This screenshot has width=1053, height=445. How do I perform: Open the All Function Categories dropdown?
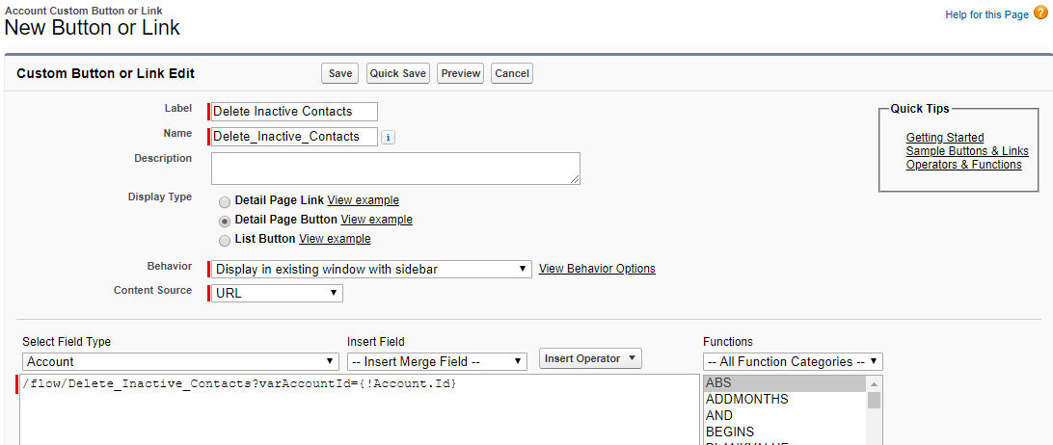click(x=793, y=361)
